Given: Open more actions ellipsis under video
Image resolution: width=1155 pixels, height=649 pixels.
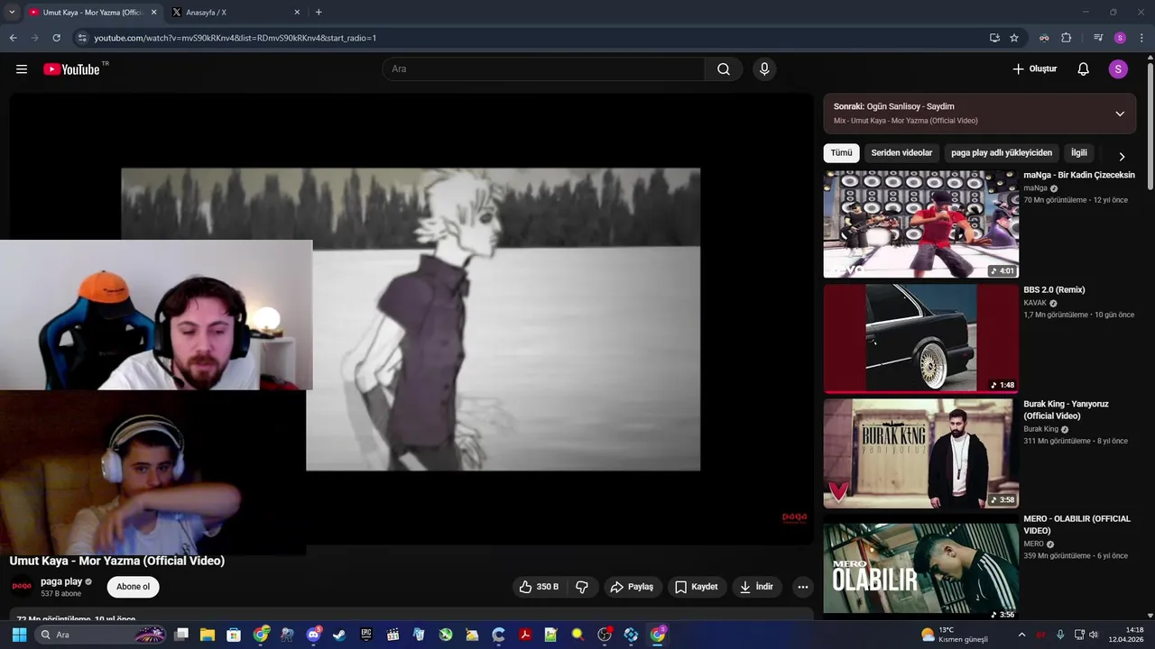Looking at the screenshot, I should tap(803, 587).
